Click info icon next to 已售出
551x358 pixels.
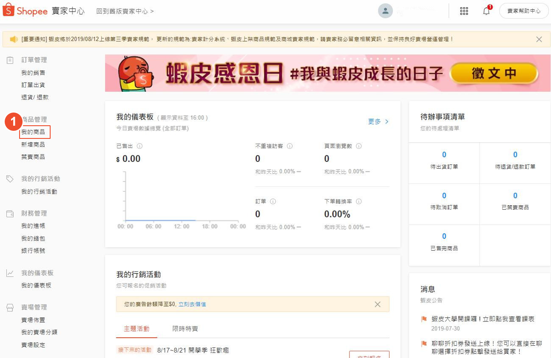coord(139,146)
